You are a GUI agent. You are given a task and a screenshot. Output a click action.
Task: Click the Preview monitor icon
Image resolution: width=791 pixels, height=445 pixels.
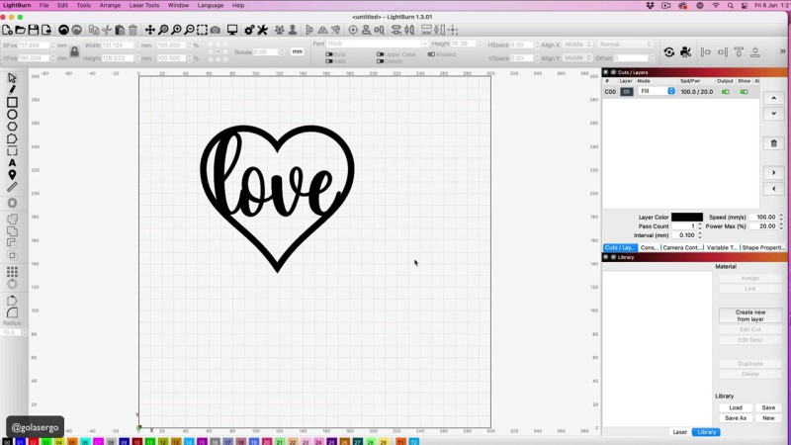pos(232,31)
